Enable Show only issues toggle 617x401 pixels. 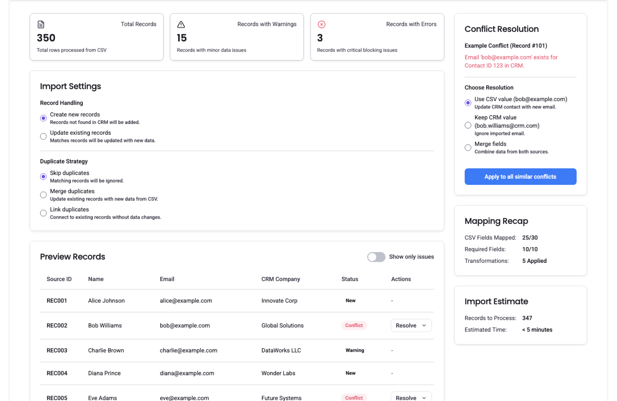click(376, 257)
